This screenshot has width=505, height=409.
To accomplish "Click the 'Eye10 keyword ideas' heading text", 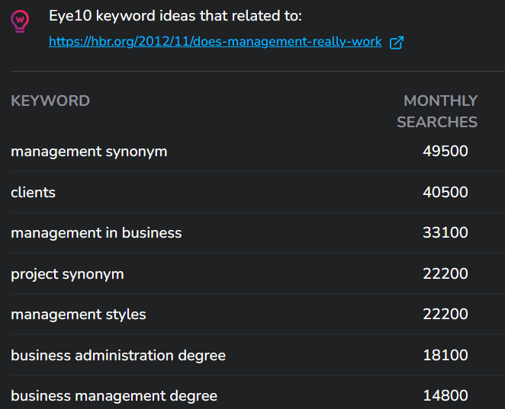I will click(x=175, y=16).
